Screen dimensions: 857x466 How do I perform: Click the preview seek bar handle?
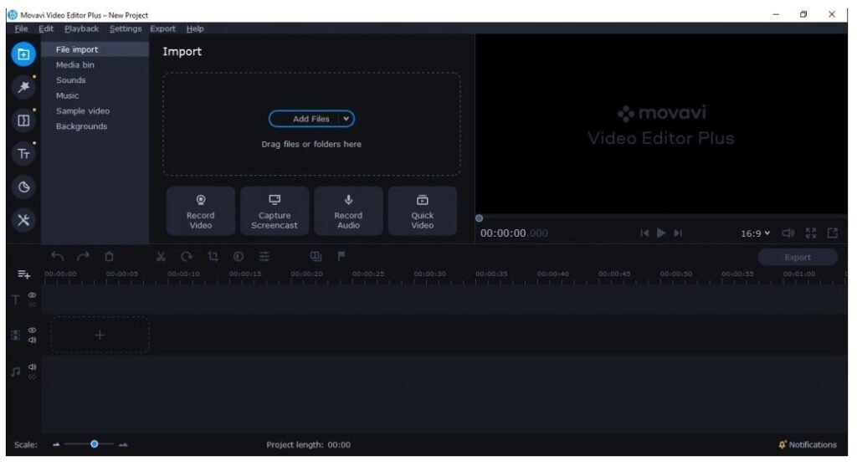pos(479,218)
